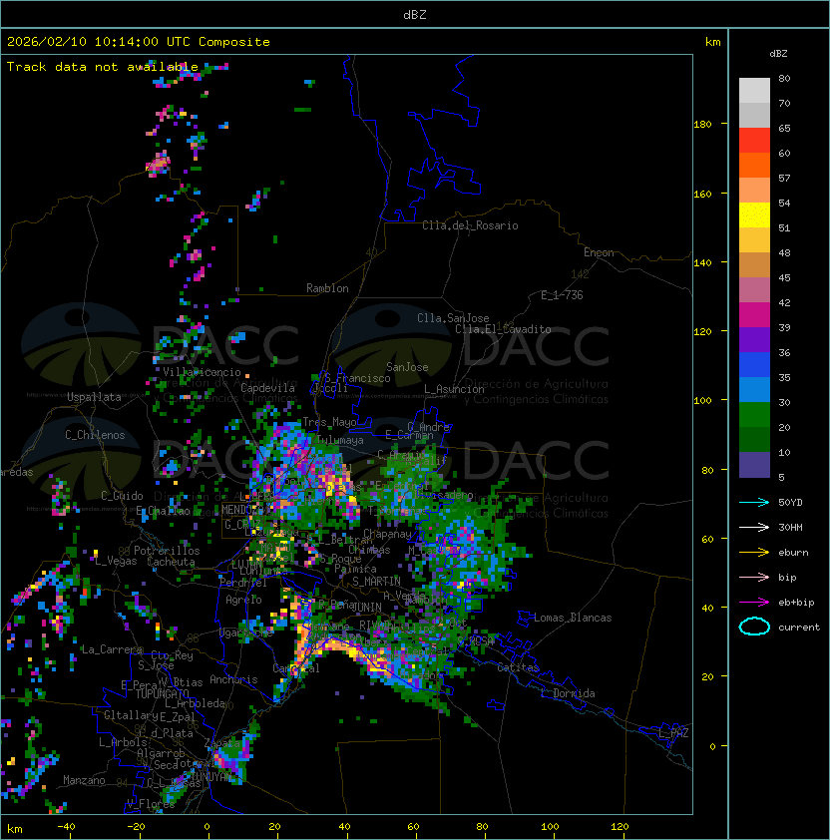The height and width of the screenshot is (840, 830).
Task: Click the yellow eburn arrow icon
Action: 754,553
